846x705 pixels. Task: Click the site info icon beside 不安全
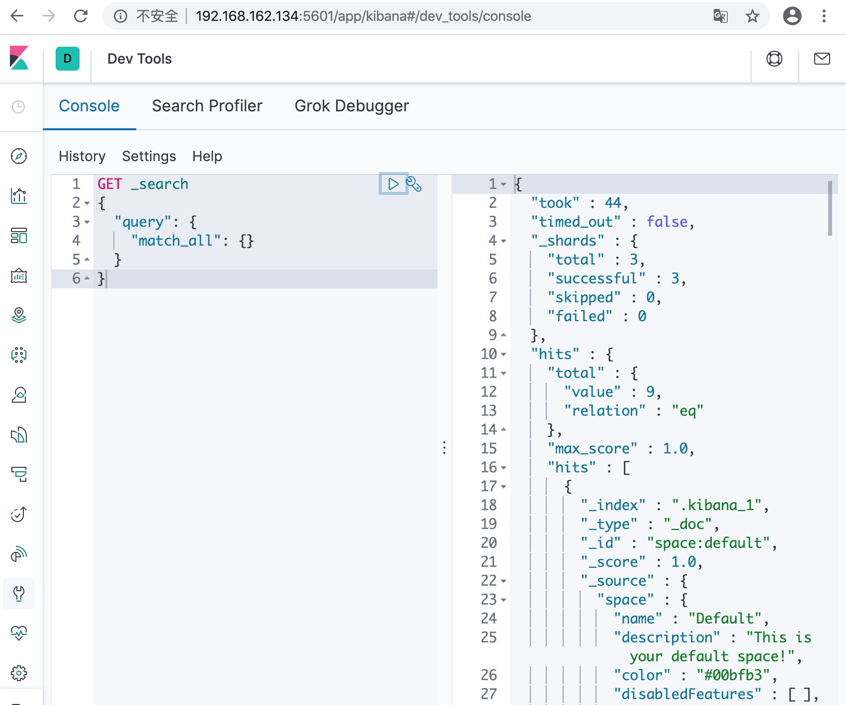[x=120, y=16]
